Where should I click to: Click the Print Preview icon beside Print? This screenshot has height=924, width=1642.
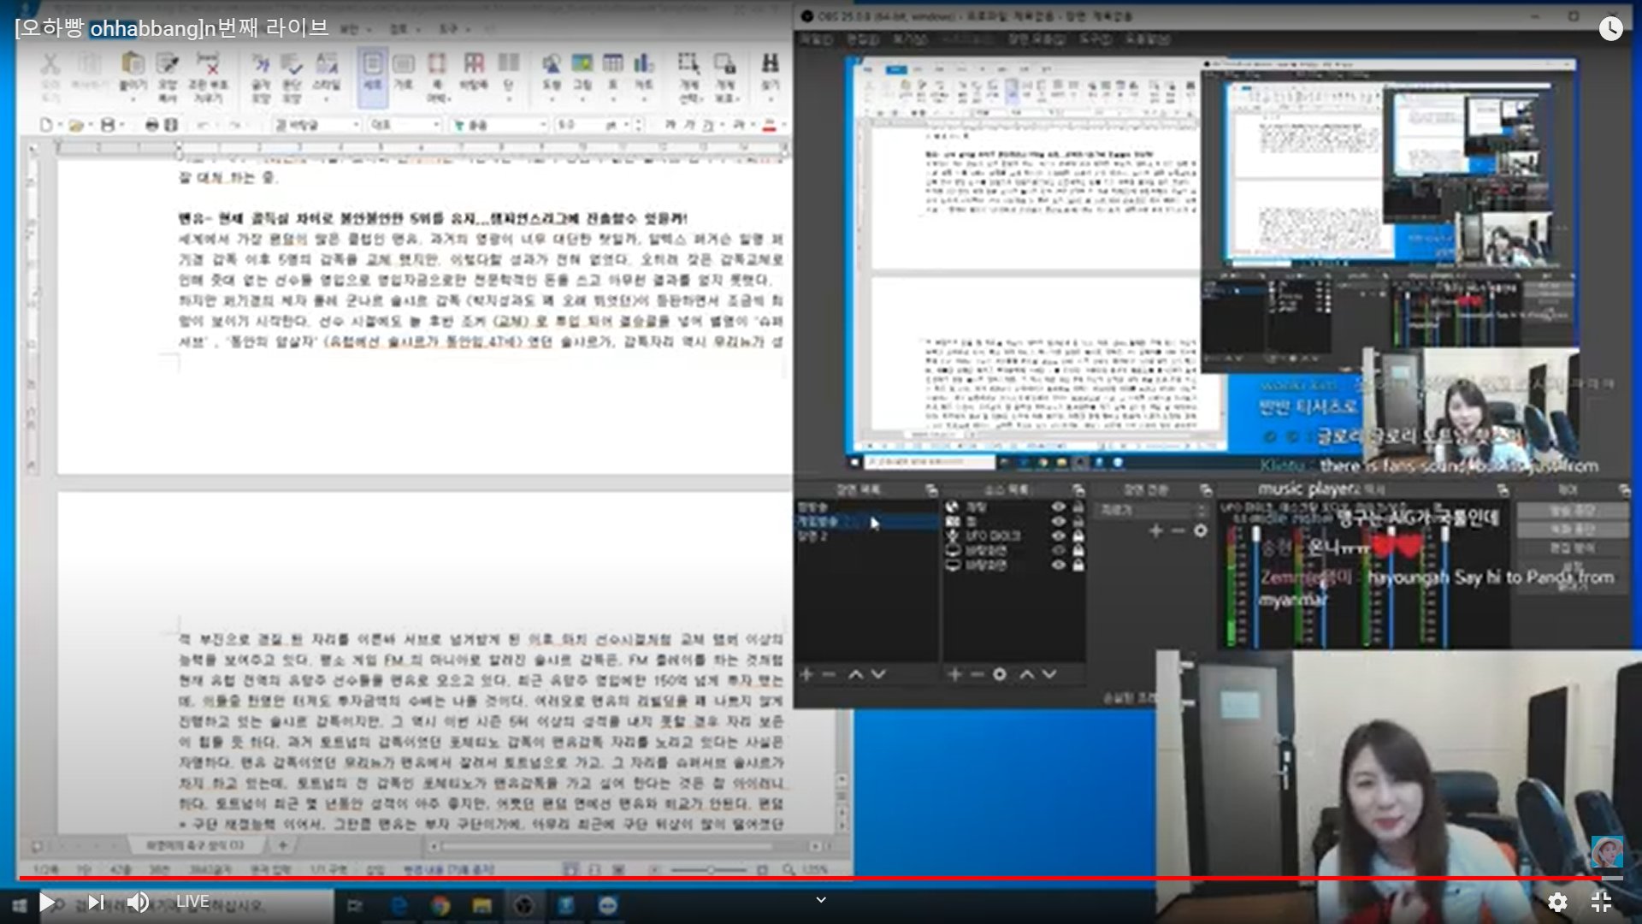(x=170, y=125)
